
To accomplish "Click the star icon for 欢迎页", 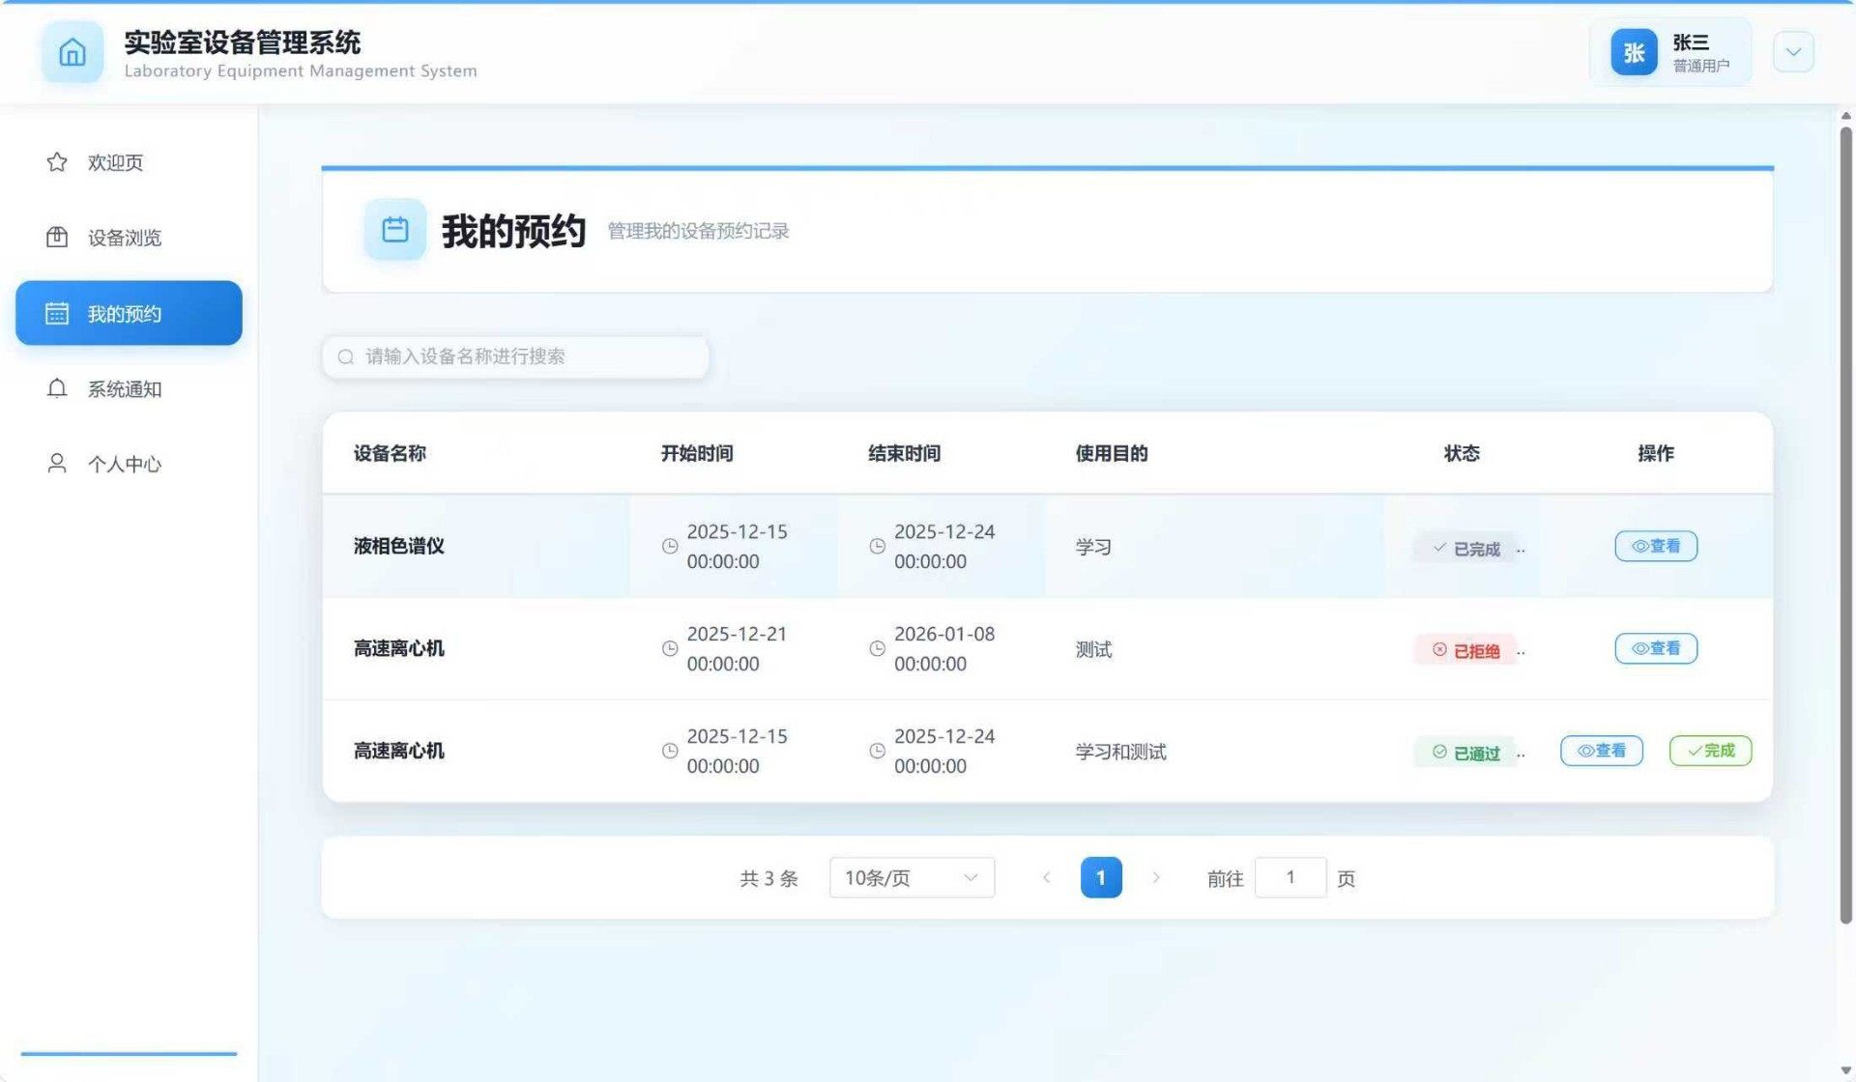I will click(x=57, y=162).
